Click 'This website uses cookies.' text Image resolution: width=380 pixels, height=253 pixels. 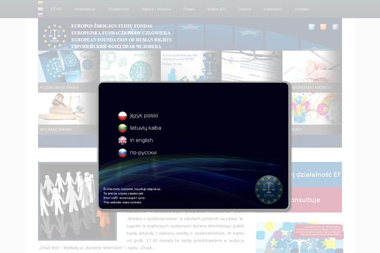click(122, 202)
